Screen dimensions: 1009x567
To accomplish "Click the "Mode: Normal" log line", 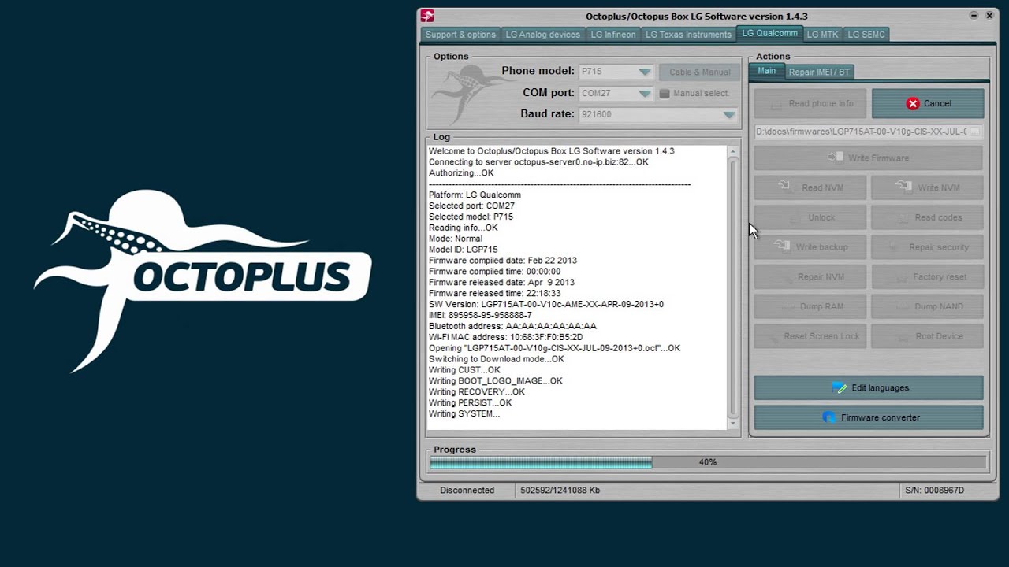I will point(456,239).
